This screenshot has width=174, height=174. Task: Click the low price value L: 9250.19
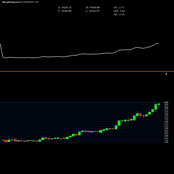point(93,11)
